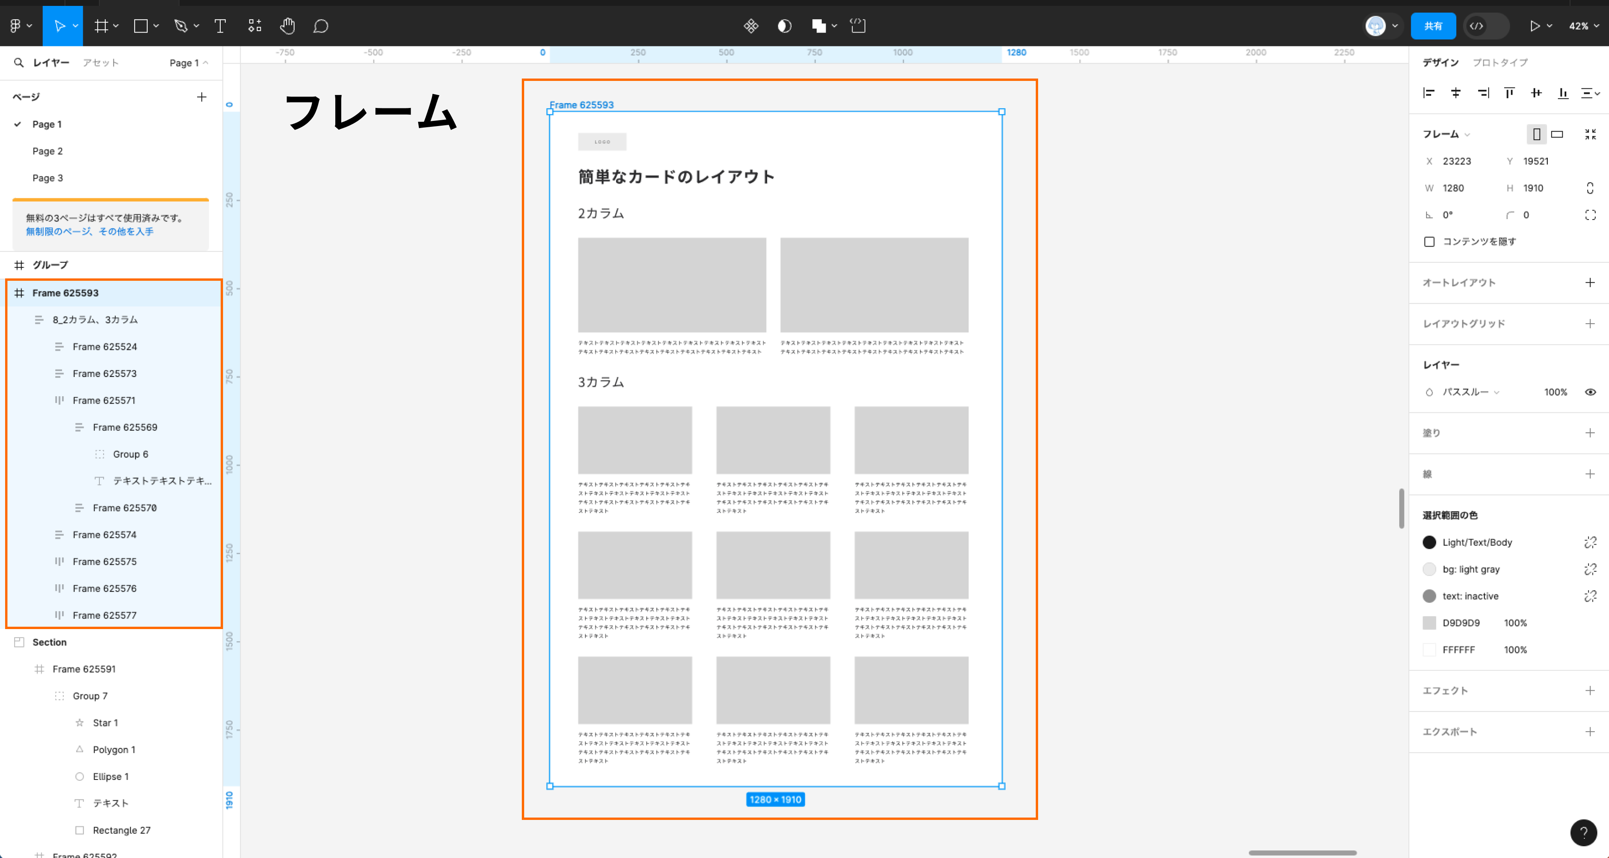
Task: Select the Ellipse 1 layer
Action: click(111, 777)
